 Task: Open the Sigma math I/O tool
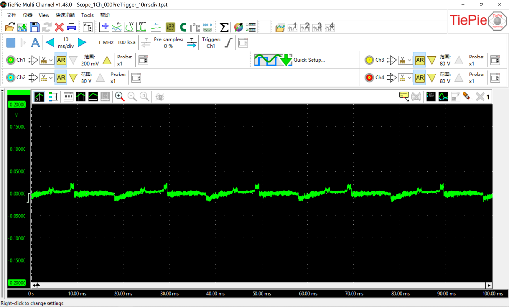[224, 27]
